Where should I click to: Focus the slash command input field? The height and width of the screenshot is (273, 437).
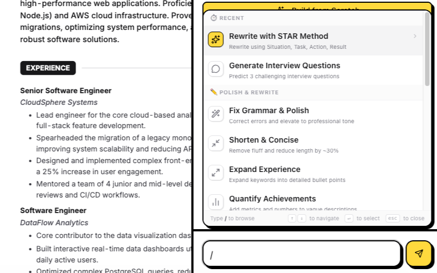(302, 254)
